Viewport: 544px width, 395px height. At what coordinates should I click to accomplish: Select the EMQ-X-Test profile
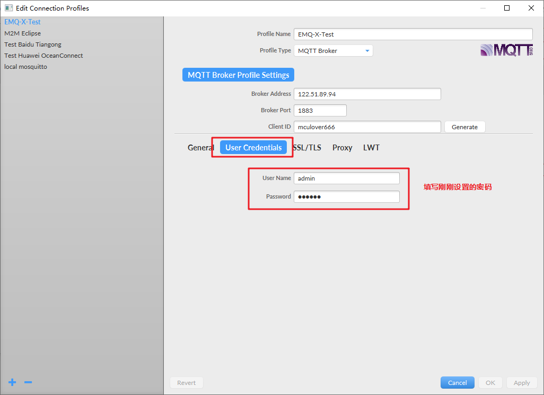[23, 22]
